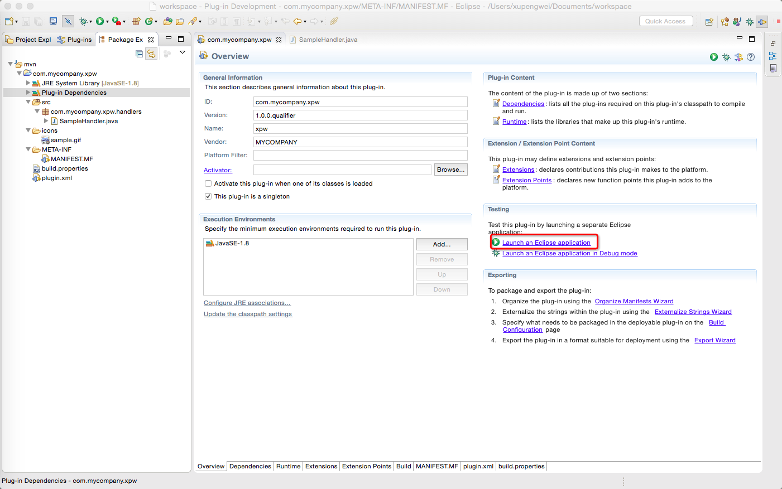This screenshot has height=489, width=782.
Task: Collapse the mvn tree node
Action: pos(10,64)
